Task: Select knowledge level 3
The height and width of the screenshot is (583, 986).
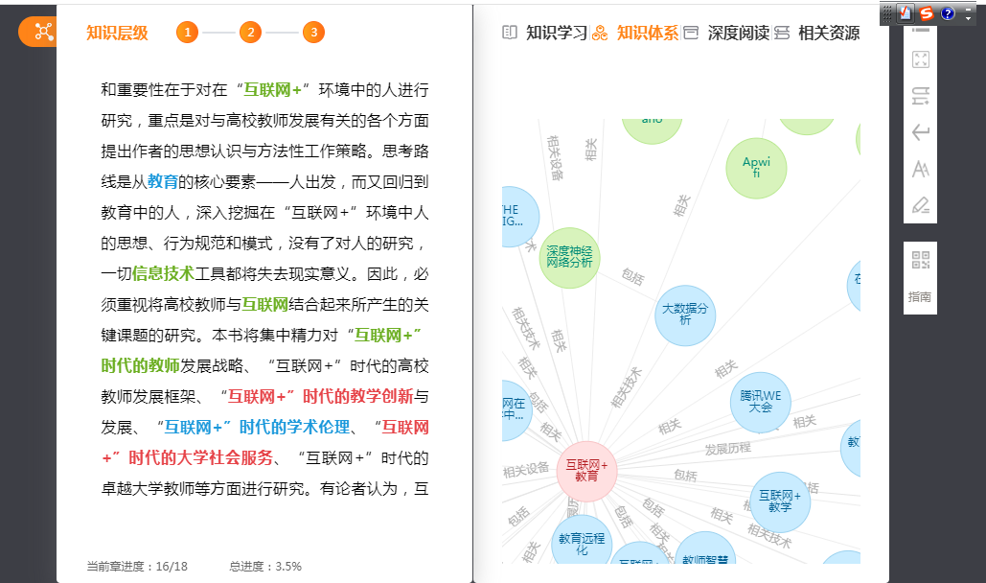Action: (x=312, y=33)
